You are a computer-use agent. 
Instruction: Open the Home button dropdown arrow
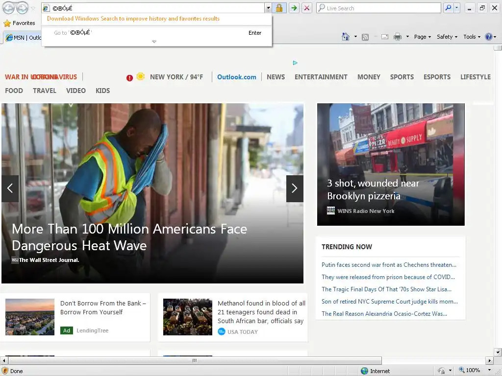coord(355,37)
